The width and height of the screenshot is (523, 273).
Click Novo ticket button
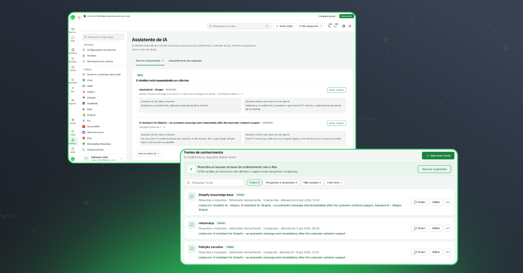pyautogui.click(x=285, y=26)
